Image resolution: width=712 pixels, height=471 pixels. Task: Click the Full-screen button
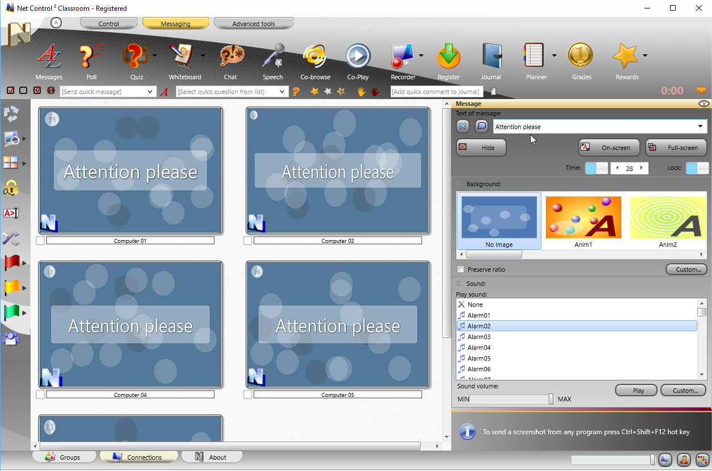pyautogui.click(x=676, y=148)
